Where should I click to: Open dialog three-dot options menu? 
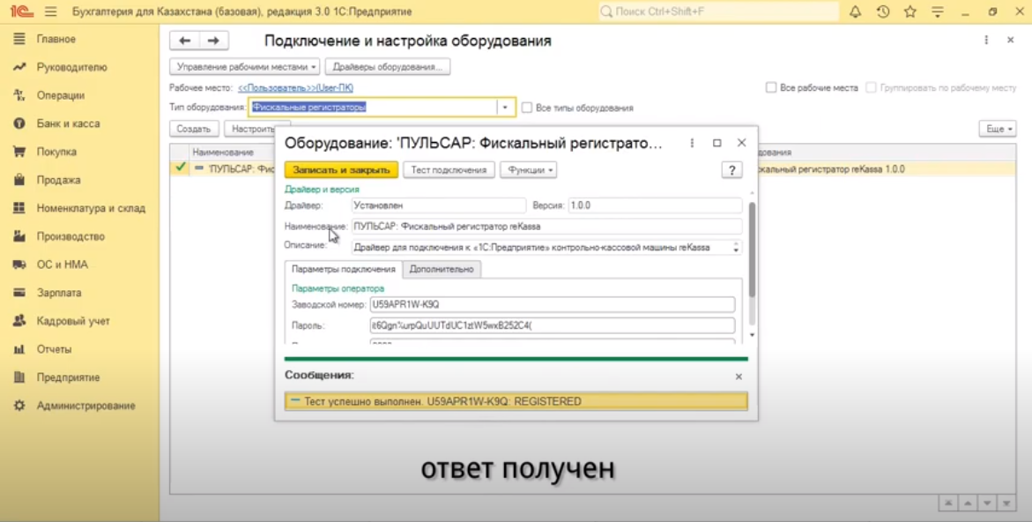[692, 143]
